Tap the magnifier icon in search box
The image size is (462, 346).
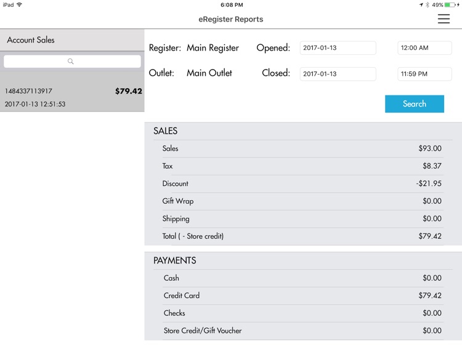71,61
